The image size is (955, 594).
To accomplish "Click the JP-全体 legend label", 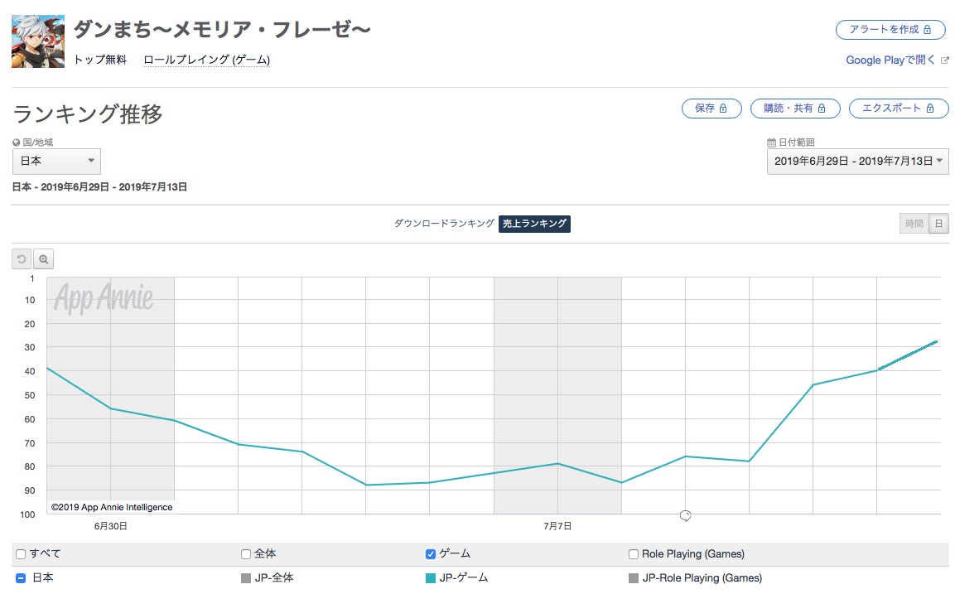I will (274, 578).
